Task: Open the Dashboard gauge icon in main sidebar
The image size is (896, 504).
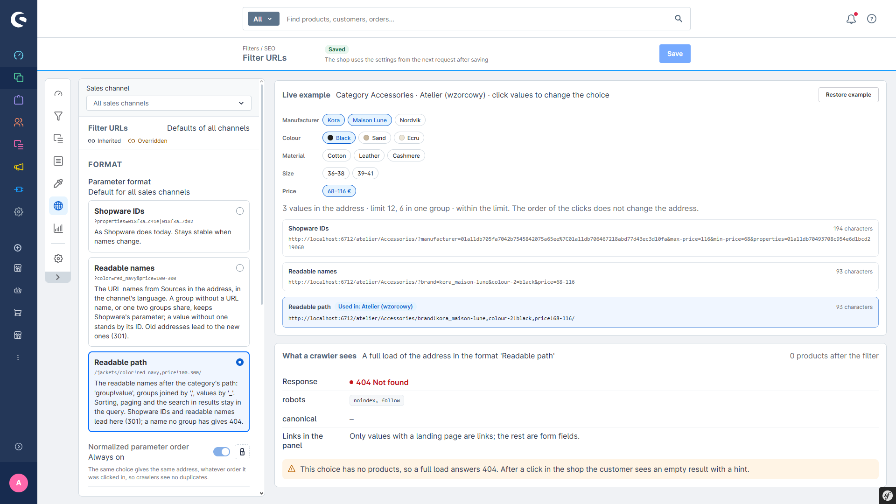Action: [x=19, y=55]
